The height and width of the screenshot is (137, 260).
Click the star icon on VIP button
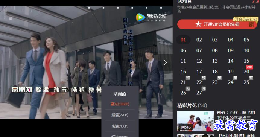[198, 24]
